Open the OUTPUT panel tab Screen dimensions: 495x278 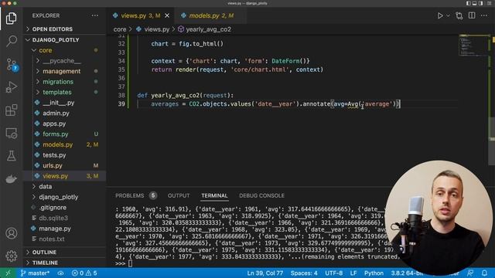click(179, 195)
